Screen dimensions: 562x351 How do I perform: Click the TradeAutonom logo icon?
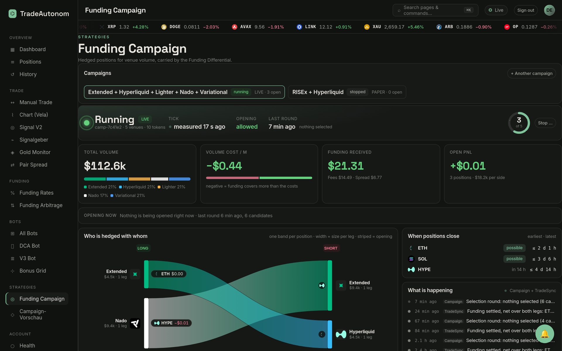[13, 13]
